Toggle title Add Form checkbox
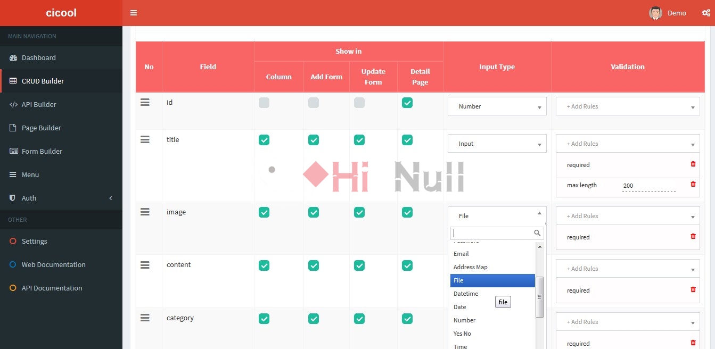This screenshot has width=715, height=349. 314,140
